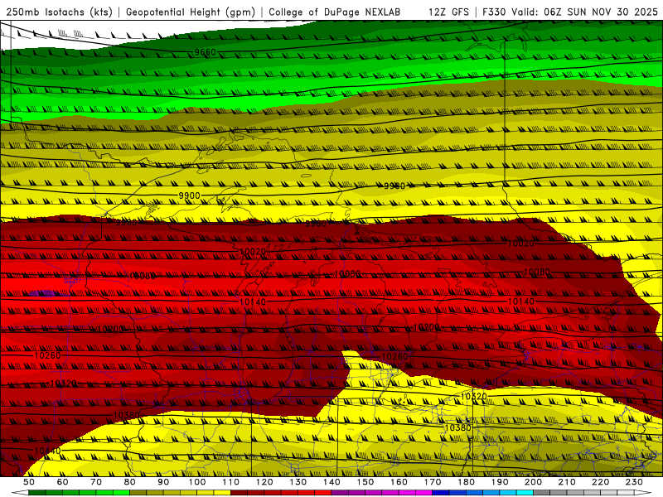Click the 180 knot scale label
The height and width of the screenshot is (497, 663).
(x=466, y=482)
